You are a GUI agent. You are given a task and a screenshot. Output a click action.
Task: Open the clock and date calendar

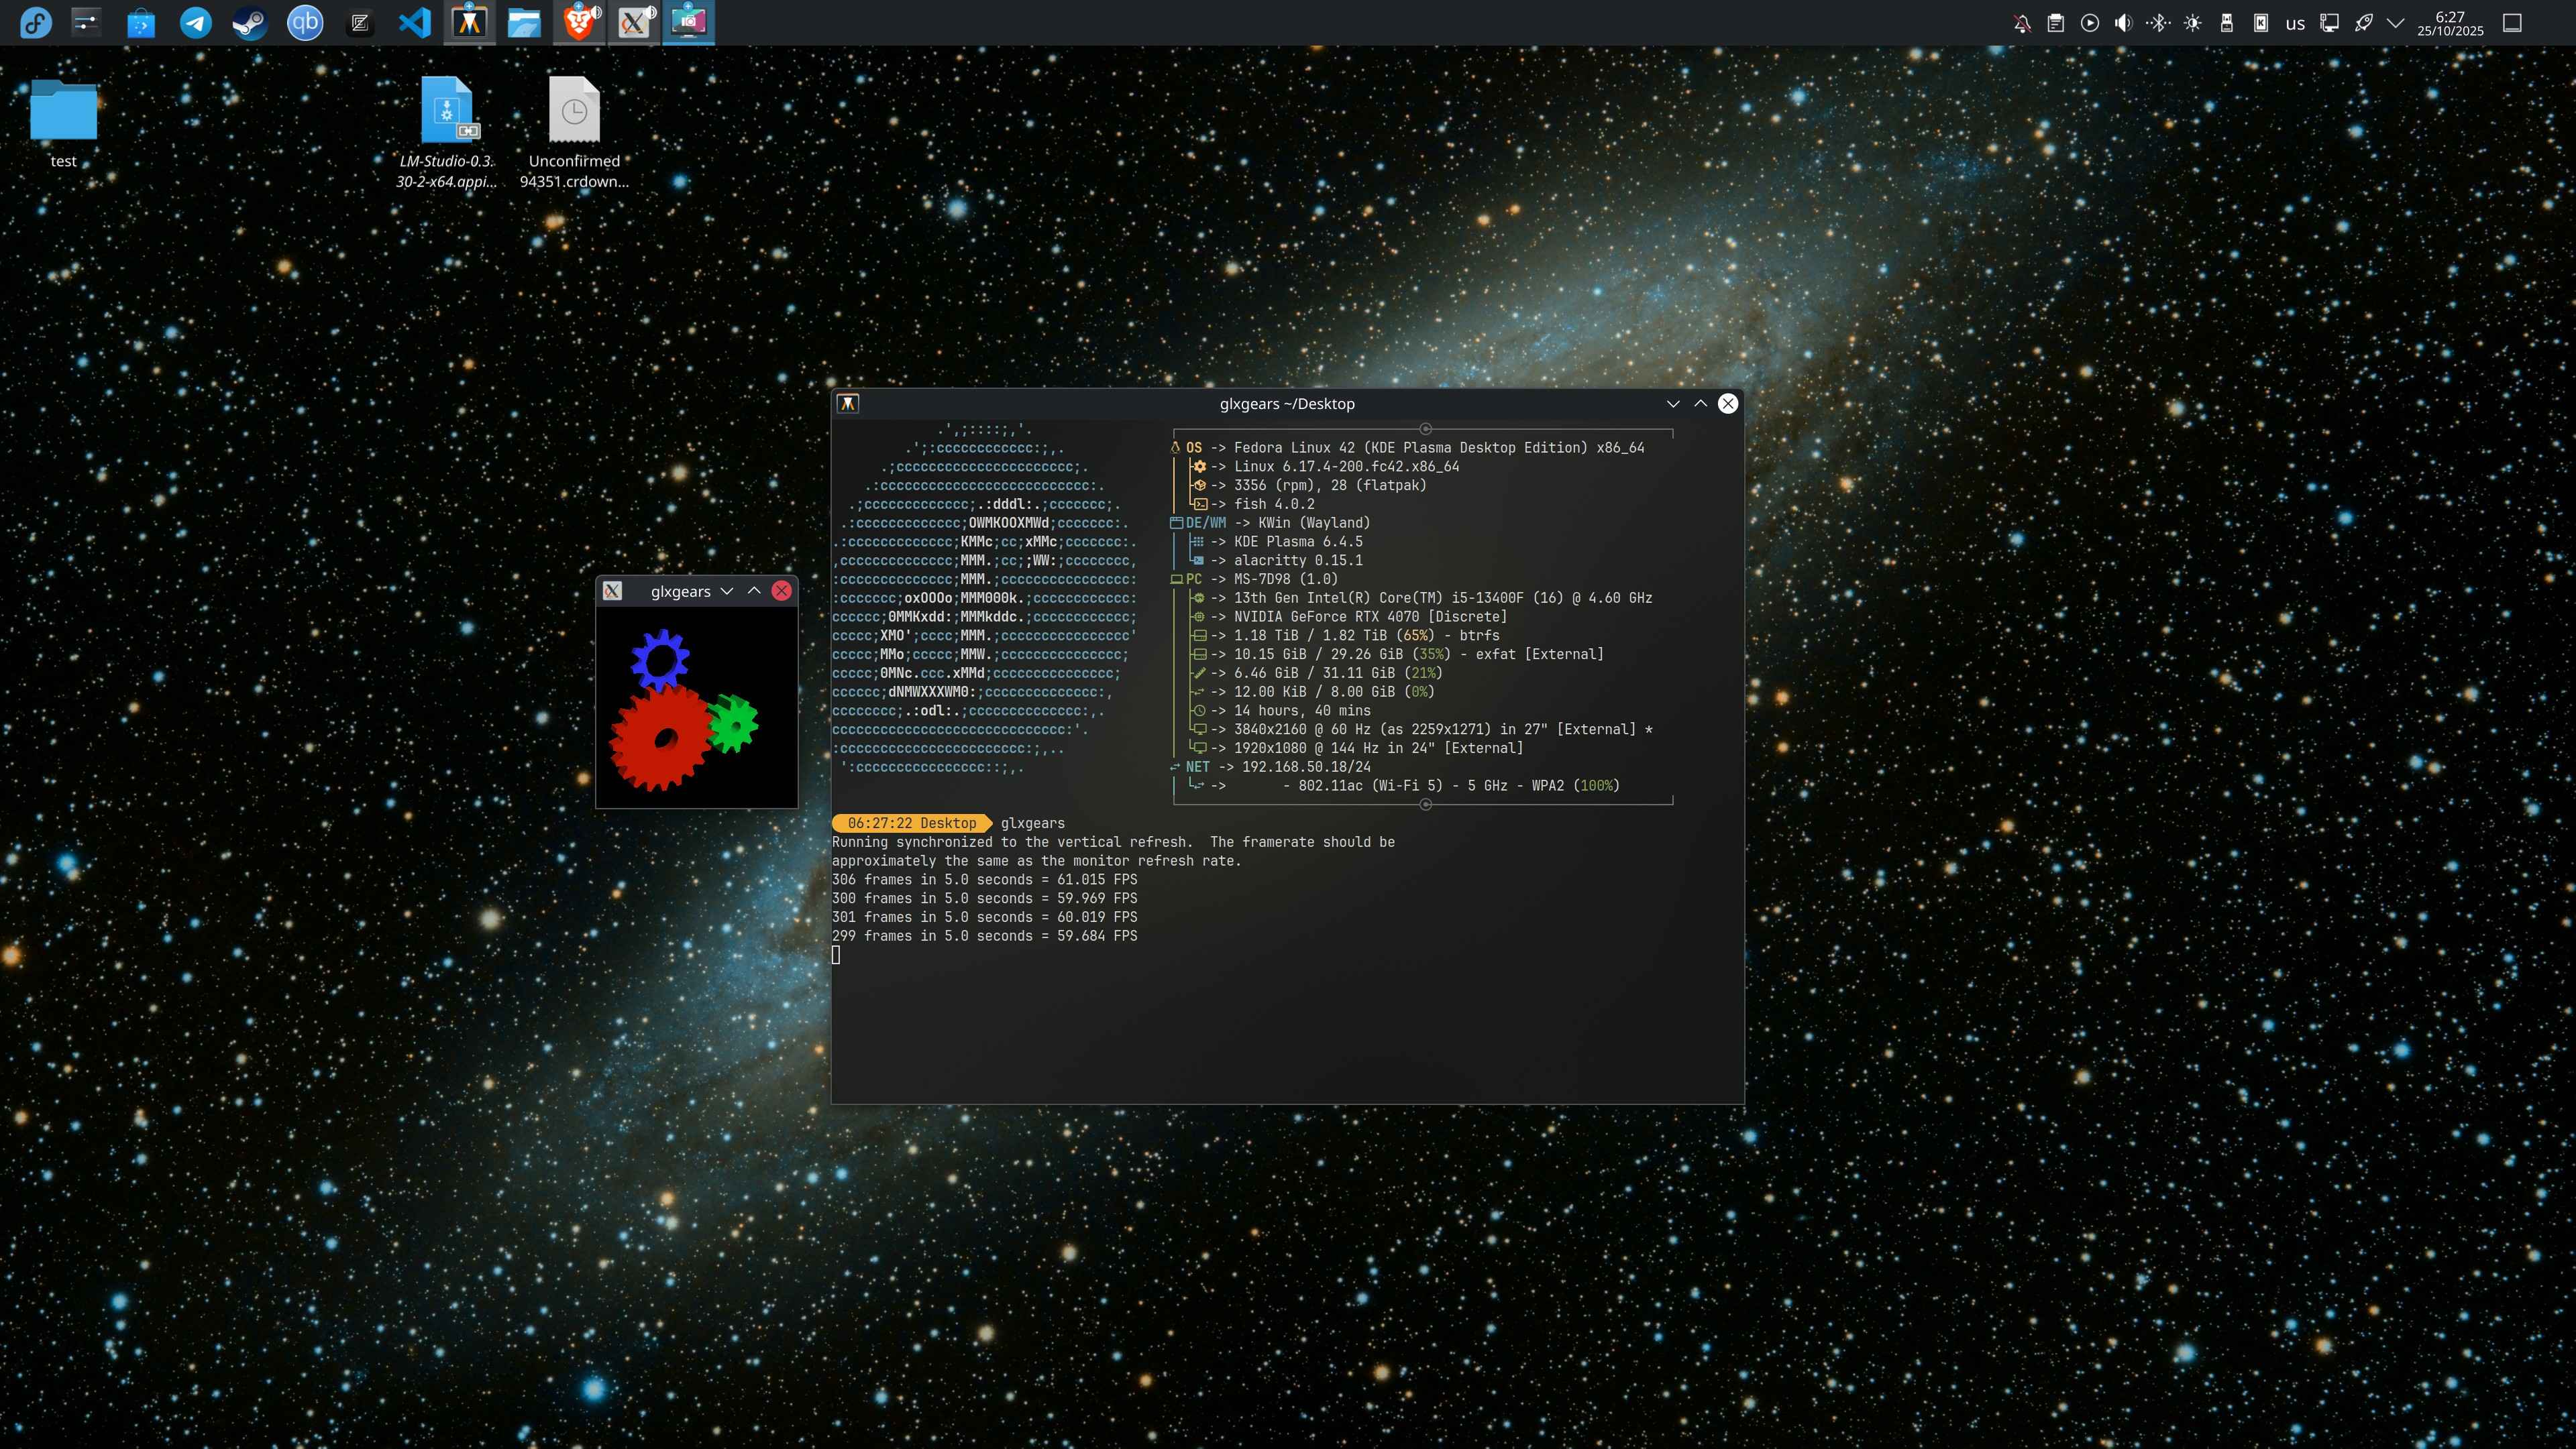(2450, 23)
